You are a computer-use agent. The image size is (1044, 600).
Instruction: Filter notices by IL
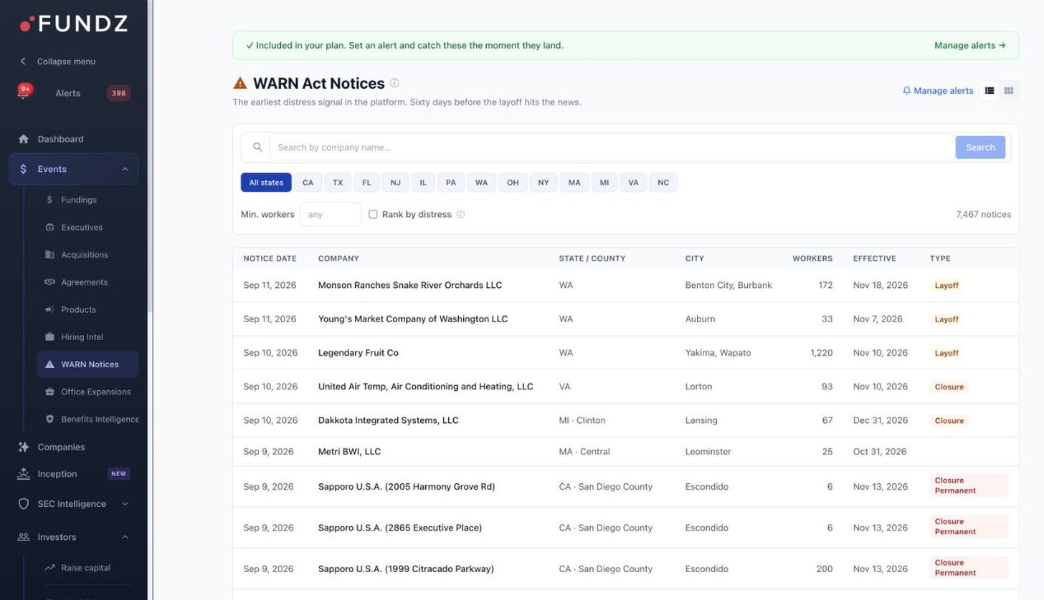pyautogui.click(x=423, y=183)
